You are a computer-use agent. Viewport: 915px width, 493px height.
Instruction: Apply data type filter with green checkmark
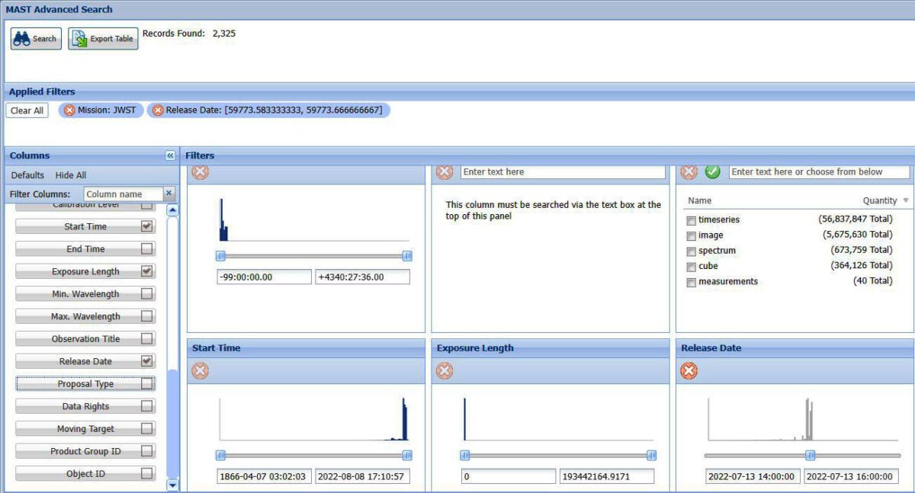tap(712, 172)
